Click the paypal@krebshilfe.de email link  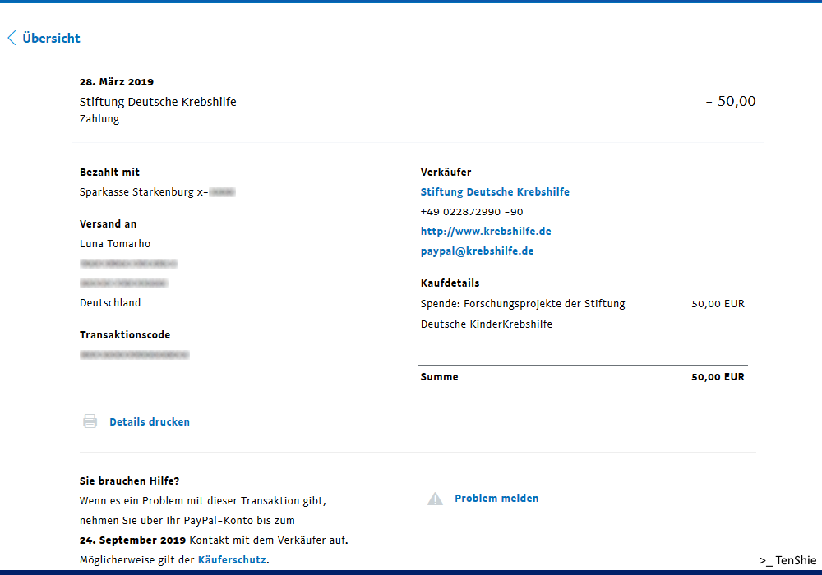[x=477, y=251]
